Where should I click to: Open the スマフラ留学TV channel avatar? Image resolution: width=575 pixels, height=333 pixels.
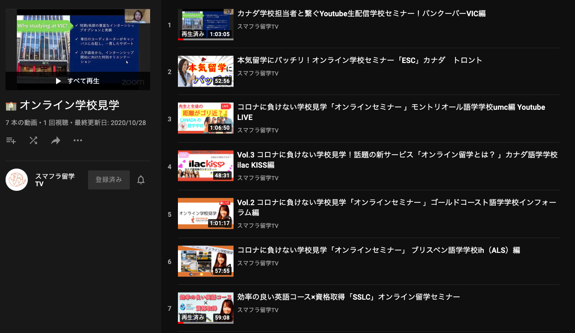click(17, 180)
